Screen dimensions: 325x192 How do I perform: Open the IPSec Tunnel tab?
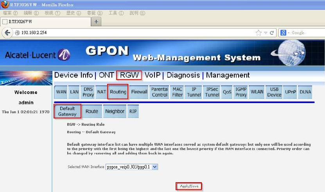212,92
